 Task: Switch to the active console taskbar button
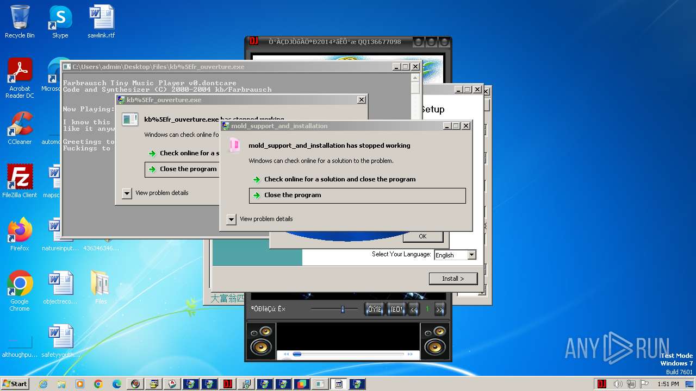pyautogui.click(x=339, y=384)
